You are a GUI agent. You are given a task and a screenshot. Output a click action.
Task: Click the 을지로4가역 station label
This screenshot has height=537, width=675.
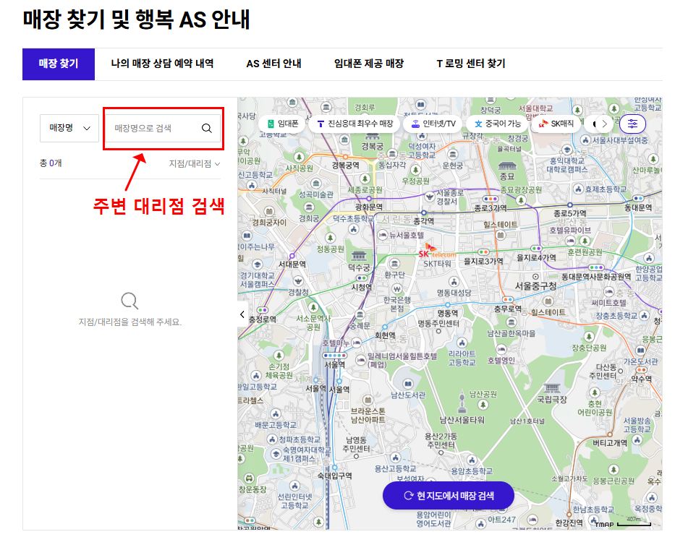[536, 258]
